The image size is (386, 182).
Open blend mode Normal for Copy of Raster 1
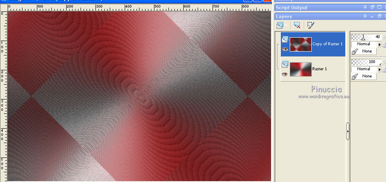[x=364, y=44]
